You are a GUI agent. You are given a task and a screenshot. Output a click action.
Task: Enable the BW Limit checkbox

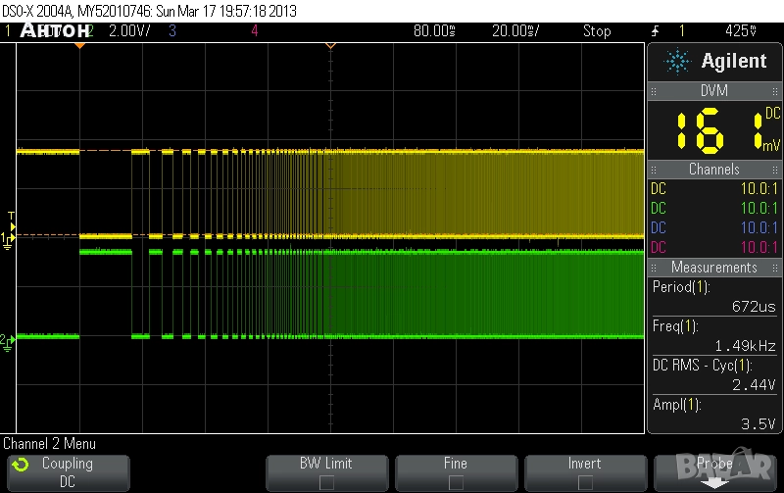(325, 481)
